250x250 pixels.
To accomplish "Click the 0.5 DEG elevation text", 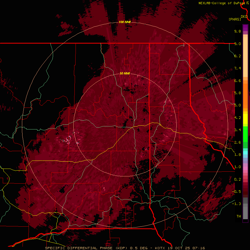I will [139, 248].
